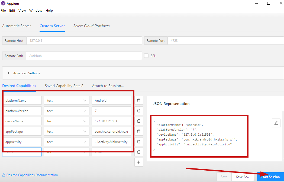Open type dropdown for platformName row
Viewport: 284px width, 182px height.
66,100
